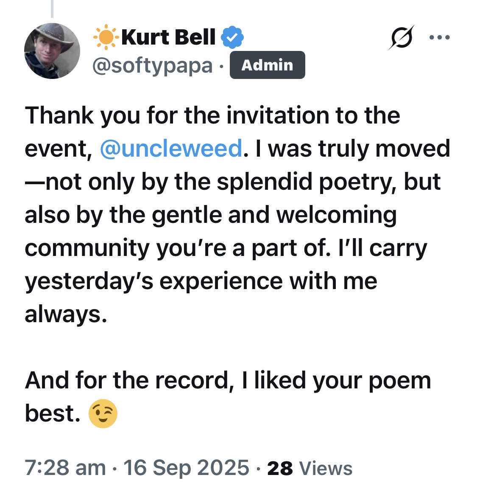Open Kurt Bell's profile avatar photo
Viewport: 477px width, 489px height.
pyautogui.click(x=52, y=51)
